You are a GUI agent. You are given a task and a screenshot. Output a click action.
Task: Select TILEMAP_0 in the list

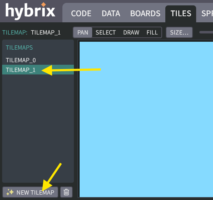(x=38, y=60)
